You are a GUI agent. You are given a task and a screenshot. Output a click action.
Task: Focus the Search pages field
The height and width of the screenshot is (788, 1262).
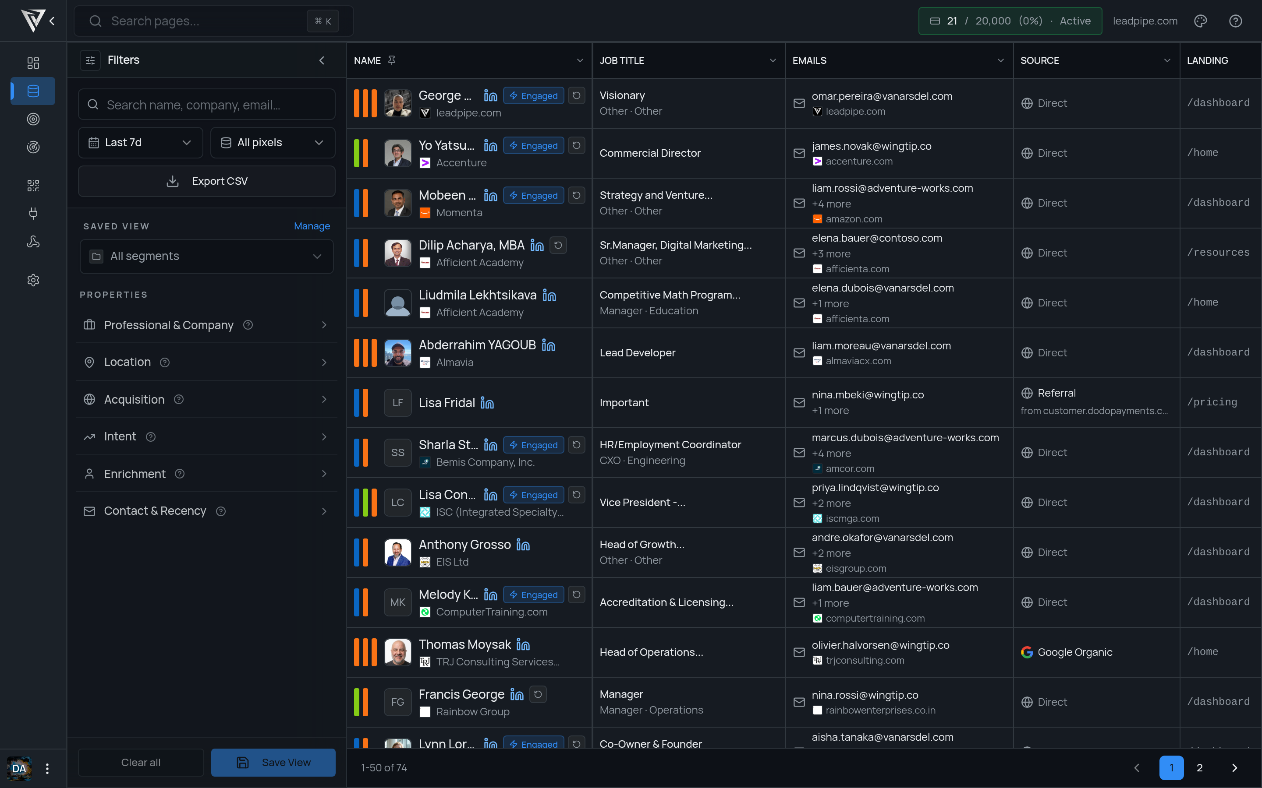214,21
